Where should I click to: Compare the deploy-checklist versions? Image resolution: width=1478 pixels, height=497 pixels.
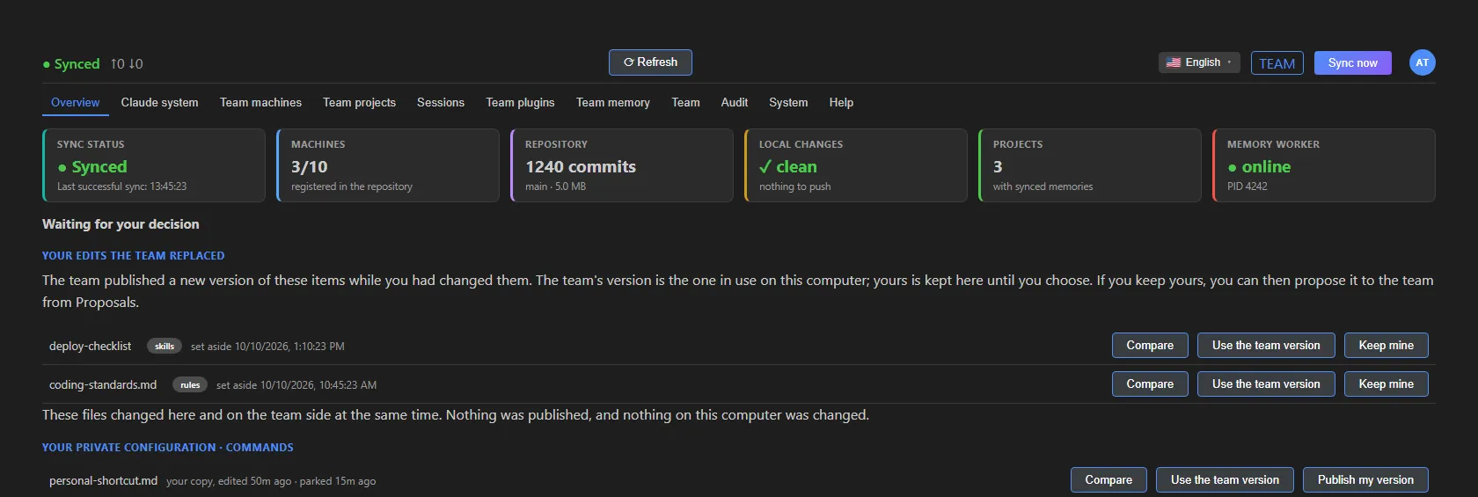point(1150,346)
